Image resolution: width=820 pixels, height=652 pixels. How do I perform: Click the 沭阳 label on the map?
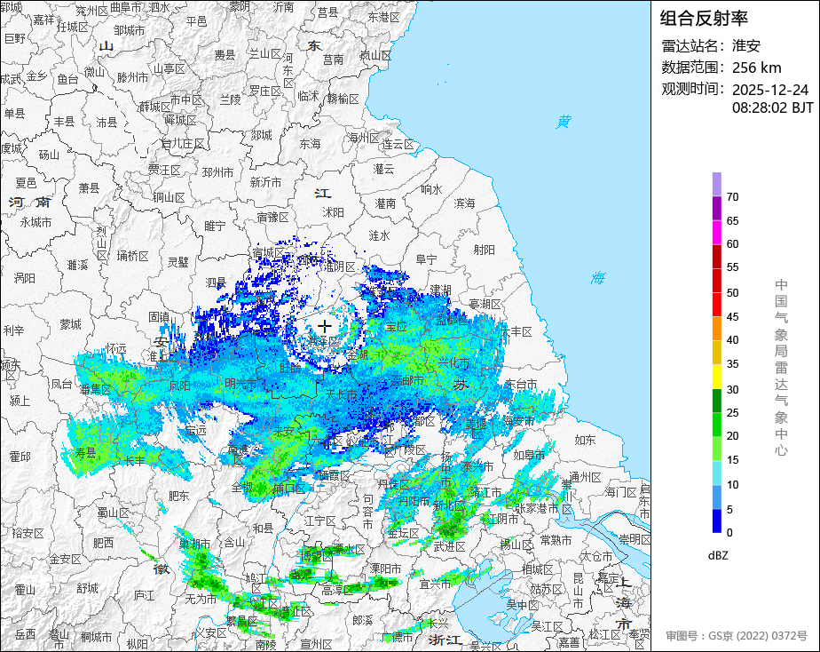coord(333,212)
